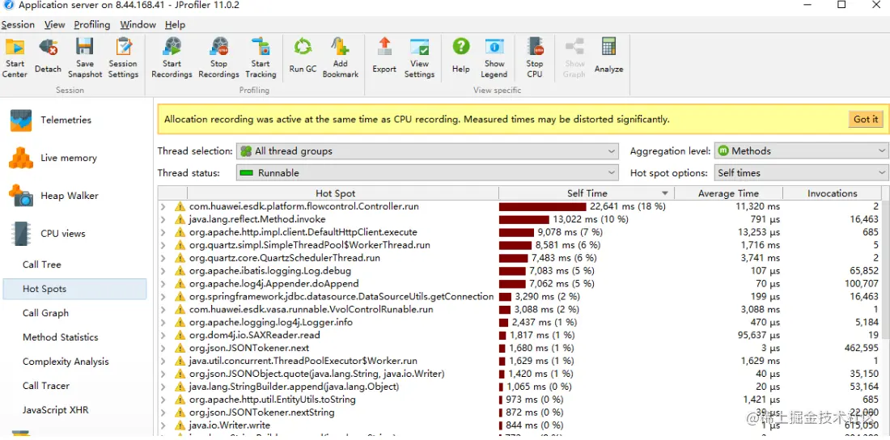Click the 22,641 ms self time bar
Screen dimensions: 890x440
(x=543, y=207)
